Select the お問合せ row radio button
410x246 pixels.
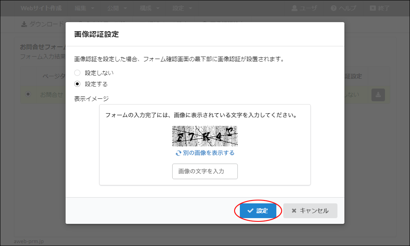pos(28,94)
